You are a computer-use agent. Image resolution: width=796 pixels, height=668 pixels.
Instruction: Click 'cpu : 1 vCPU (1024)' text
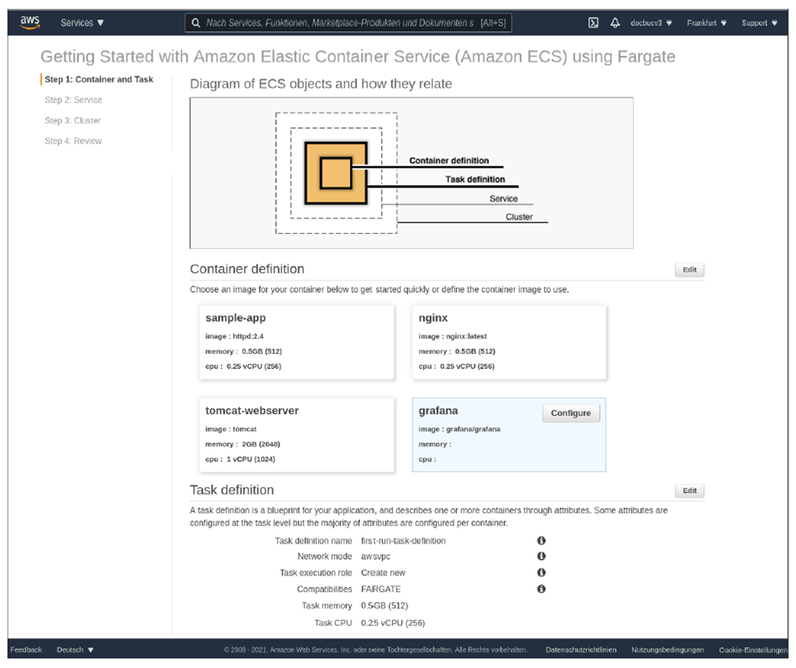[239, 458]
